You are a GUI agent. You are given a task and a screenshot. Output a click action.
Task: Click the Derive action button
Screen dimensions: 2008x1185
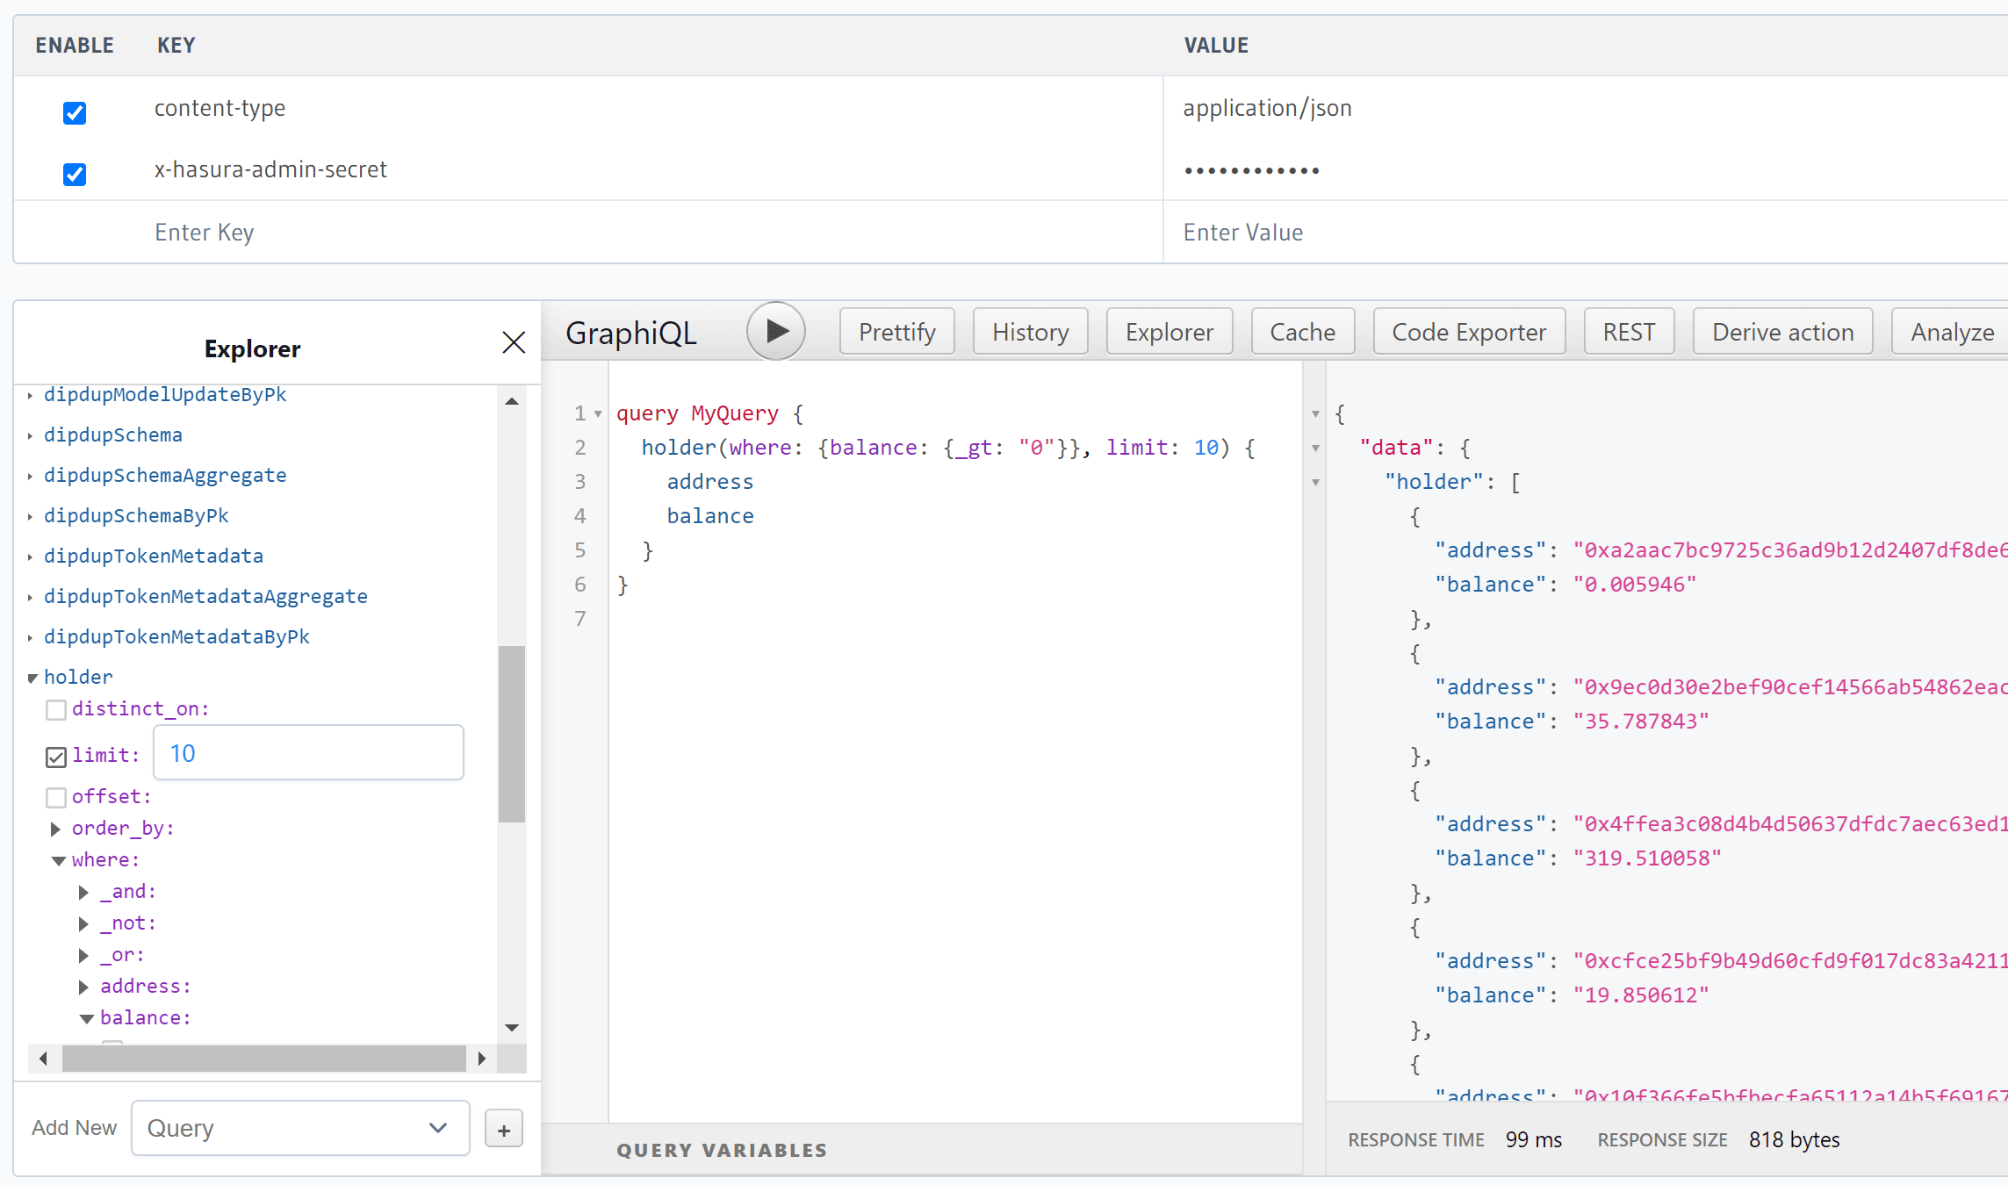click(x=1782, y=330)
